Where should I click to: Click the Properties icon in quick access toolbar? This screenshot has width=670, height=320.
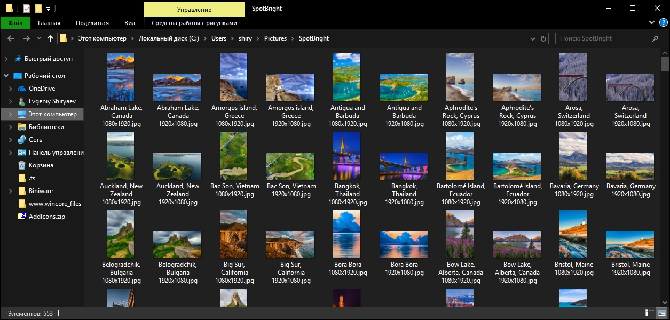click(27, 9)
